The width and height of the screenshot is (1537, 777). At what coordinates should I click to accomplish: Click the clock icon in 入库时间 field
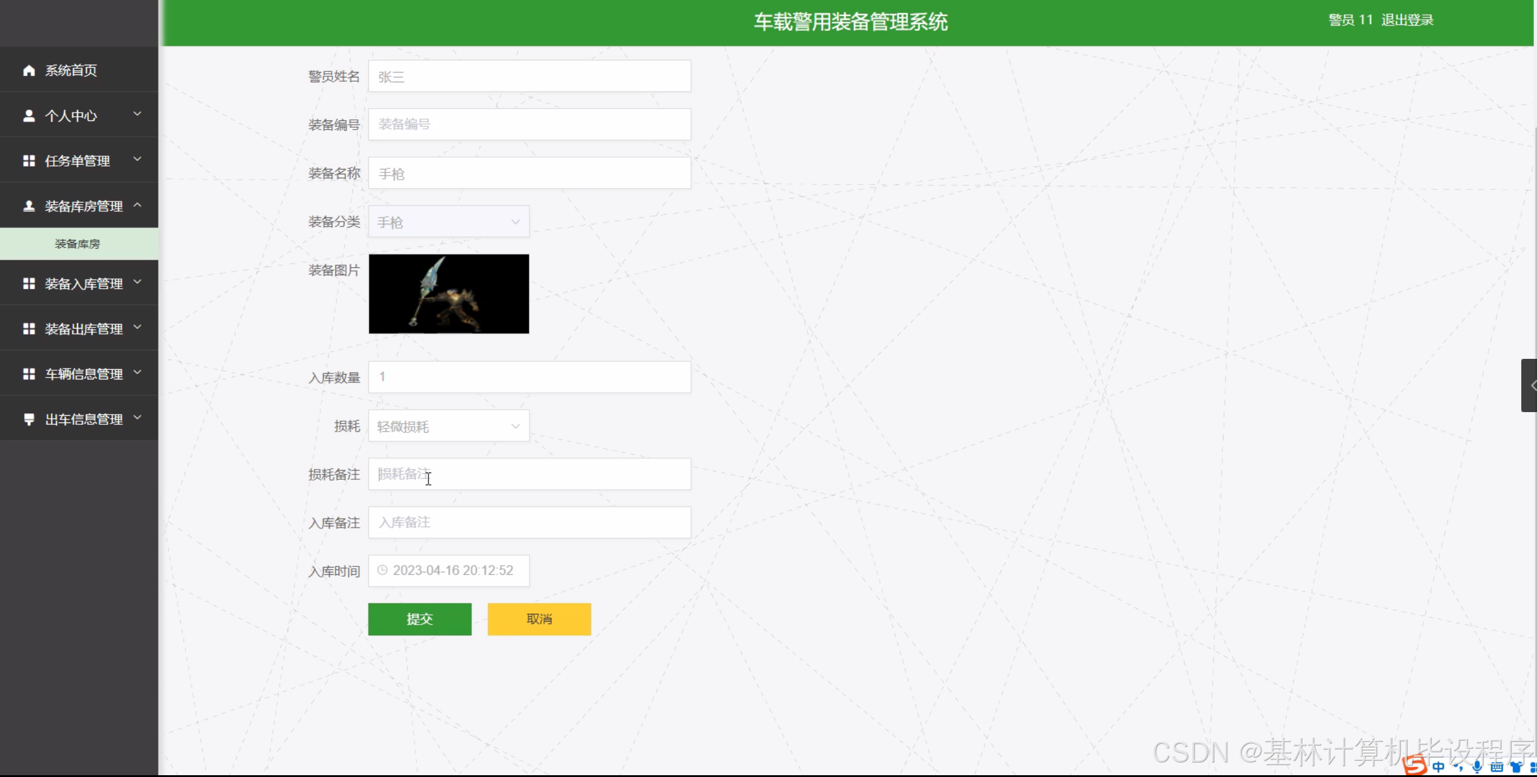(x=382, y=570)
